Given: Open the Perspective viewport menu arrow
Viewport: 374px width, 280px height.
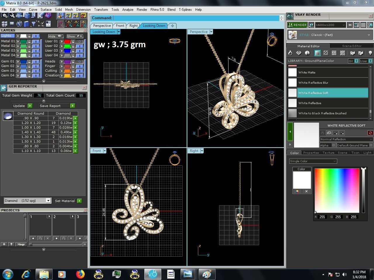Looking at the screenshot, I should pos(211,32).
